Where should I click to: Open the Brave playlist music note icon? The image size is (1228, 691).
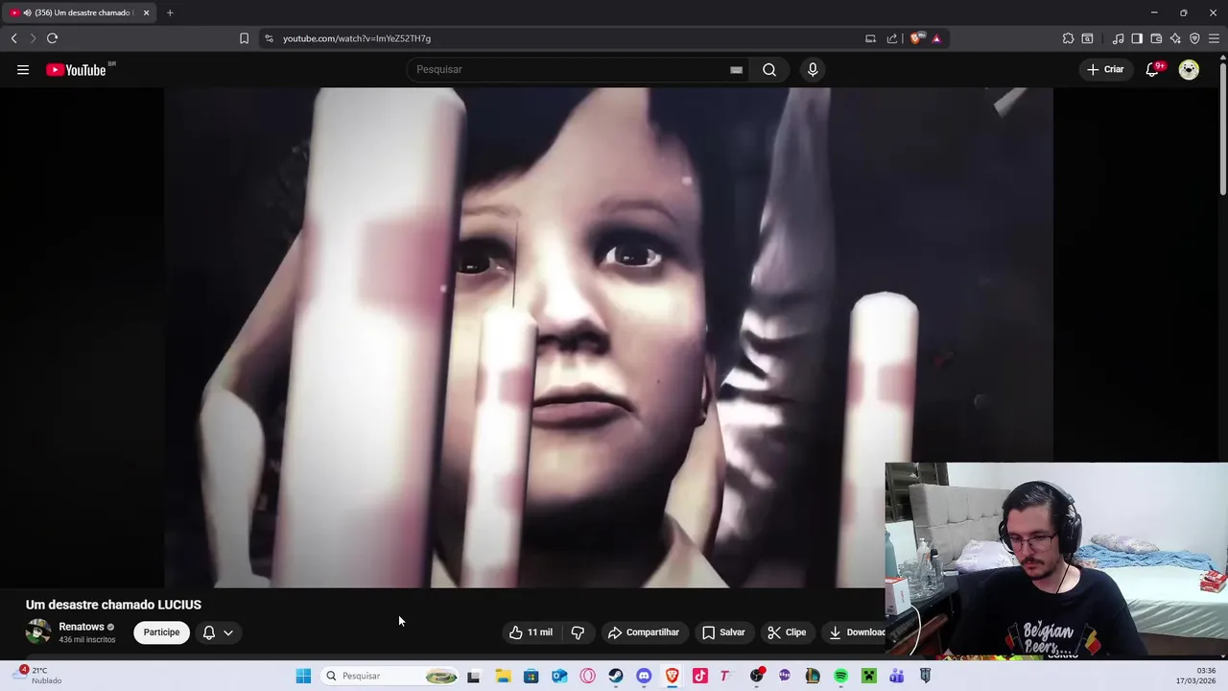coord(1118,38)
